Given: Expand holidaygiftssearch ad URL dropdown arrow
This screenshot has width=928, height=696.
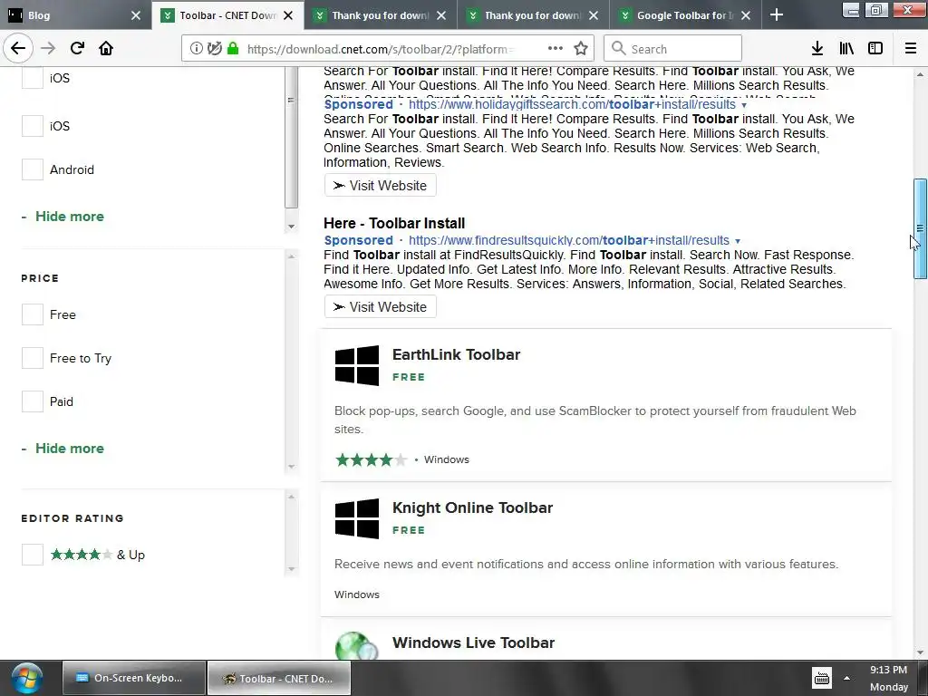Looking at the screenshot, I should pyautogui.click(x=744, y=105).
